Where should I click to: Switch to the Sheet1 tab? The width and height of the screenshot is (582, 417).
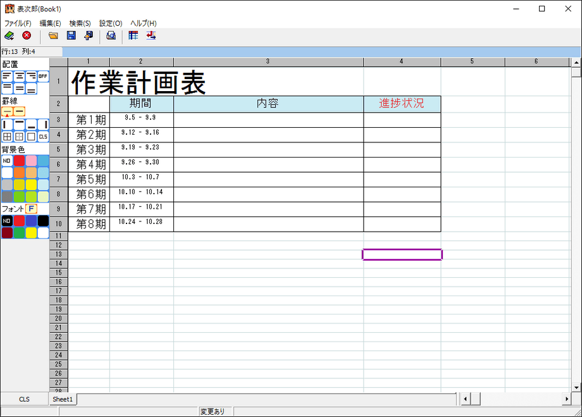click(63, 399)
